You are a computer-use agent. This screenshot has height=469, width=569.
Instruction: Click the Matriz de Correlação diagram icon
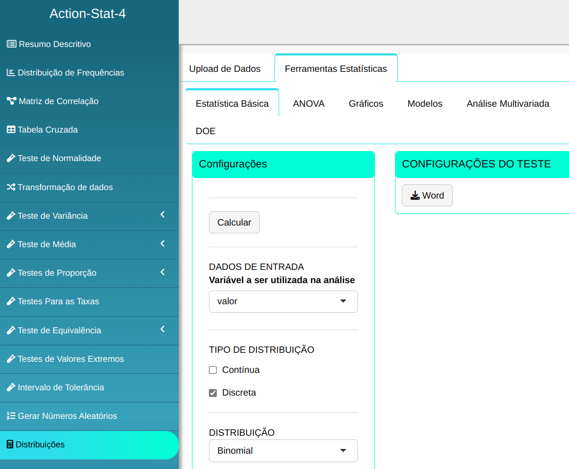tap(11, 101)
